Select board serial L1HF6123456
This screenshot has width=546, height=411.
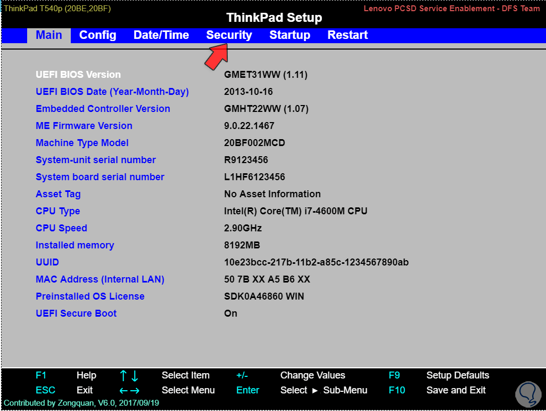(254, 177)
